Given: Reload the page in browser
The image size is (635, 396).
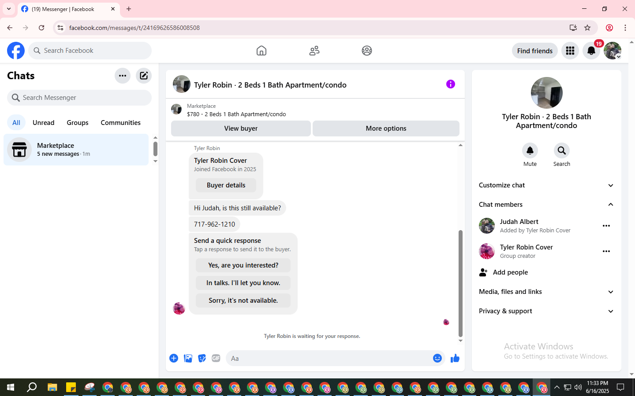Looking at the screenshot, I should 41,28.
